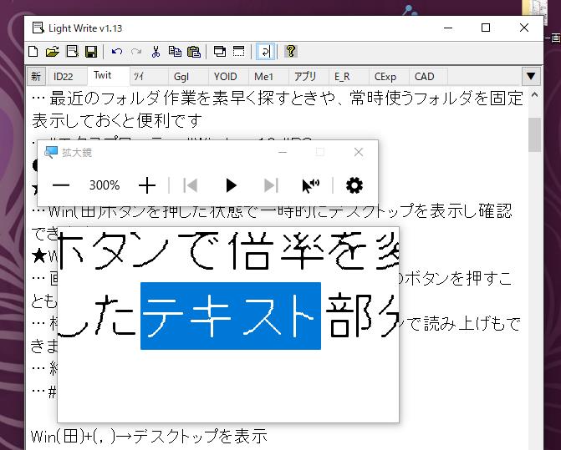
Task: Go to previous sentence in Magnifier reading
Action: pyautogui.click(x=190, y=185)
